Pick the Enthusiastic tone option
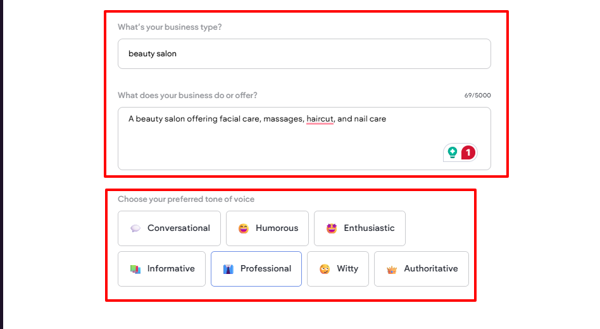This screenshot has width=600, height=329. (359, 228)
